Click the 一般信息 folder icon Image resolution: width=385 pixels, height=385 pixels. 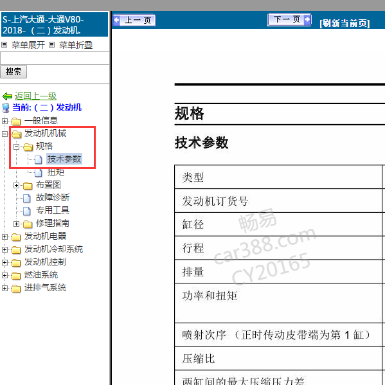point(16,121)
